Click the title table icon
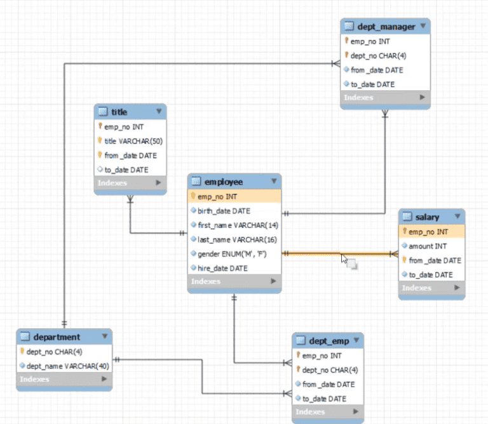488x424 pixels. coord(103,111)
